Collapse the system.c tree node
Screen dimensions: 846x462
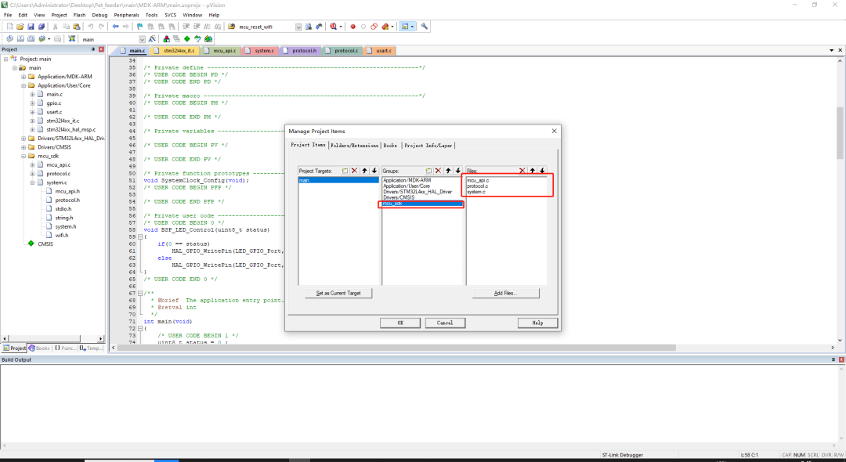pyautogui.click(x=32, y=182)
